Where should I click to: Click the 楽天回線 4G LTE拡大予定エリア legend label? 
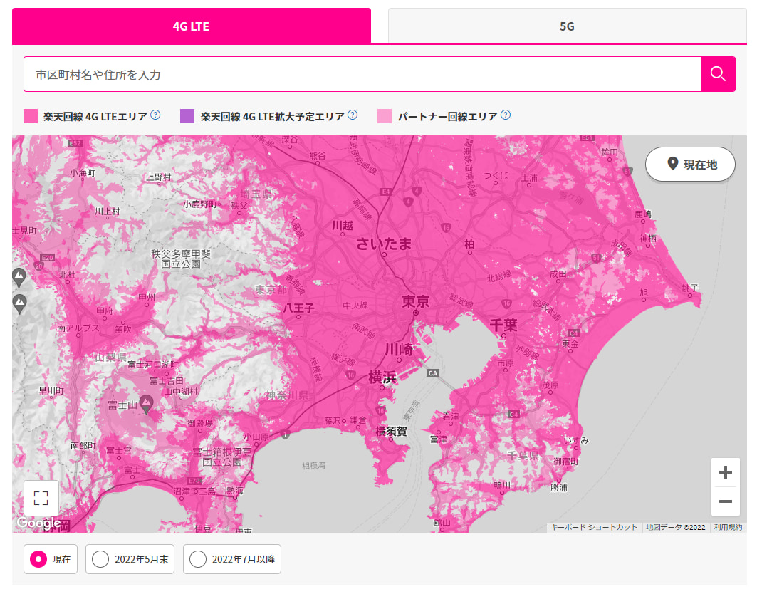273,116
